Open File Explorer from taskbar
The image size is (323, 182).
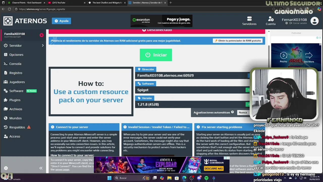click(x=169, y=178)
